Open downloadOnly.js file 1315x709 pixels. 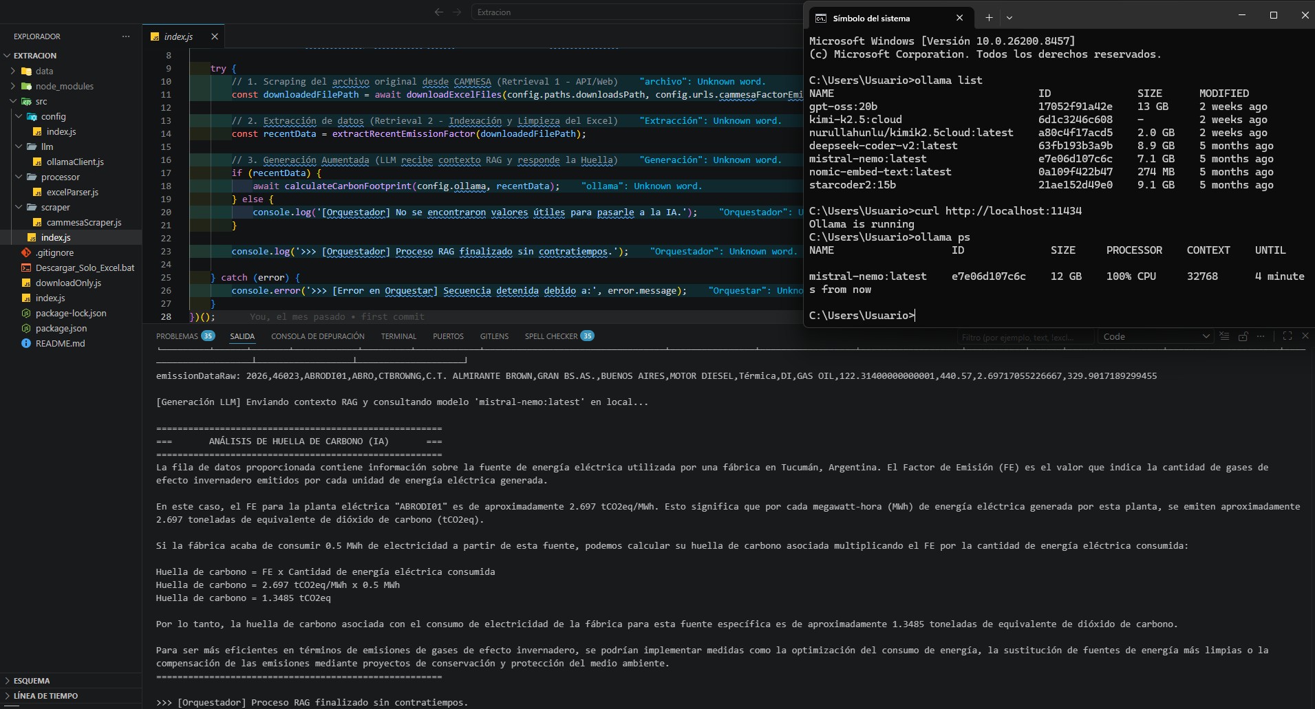coord(68,283)
